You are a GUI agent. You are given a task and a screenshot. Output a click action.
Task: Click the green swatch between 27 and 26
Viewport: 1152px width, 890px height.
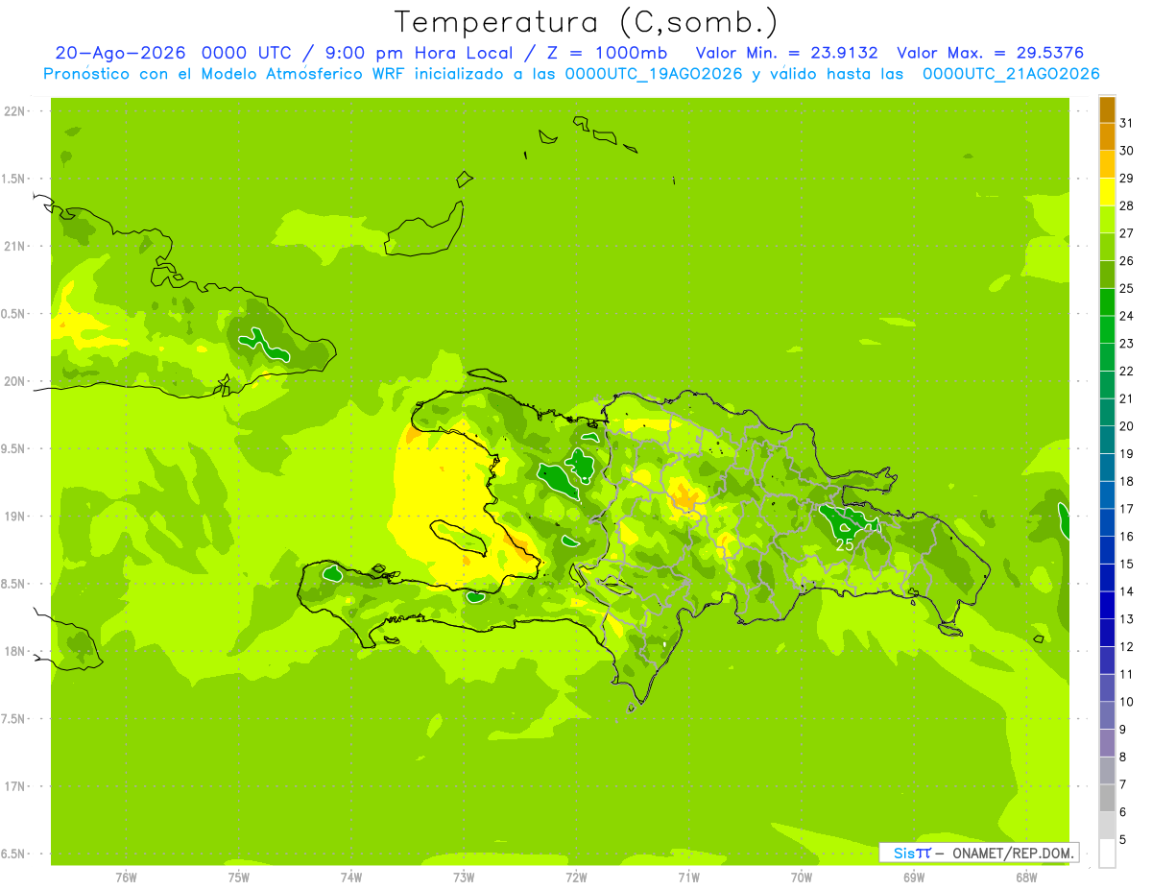1107,248
